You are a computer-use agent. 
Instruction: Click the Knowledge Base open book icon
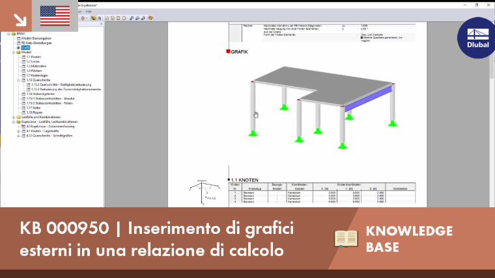346,238
